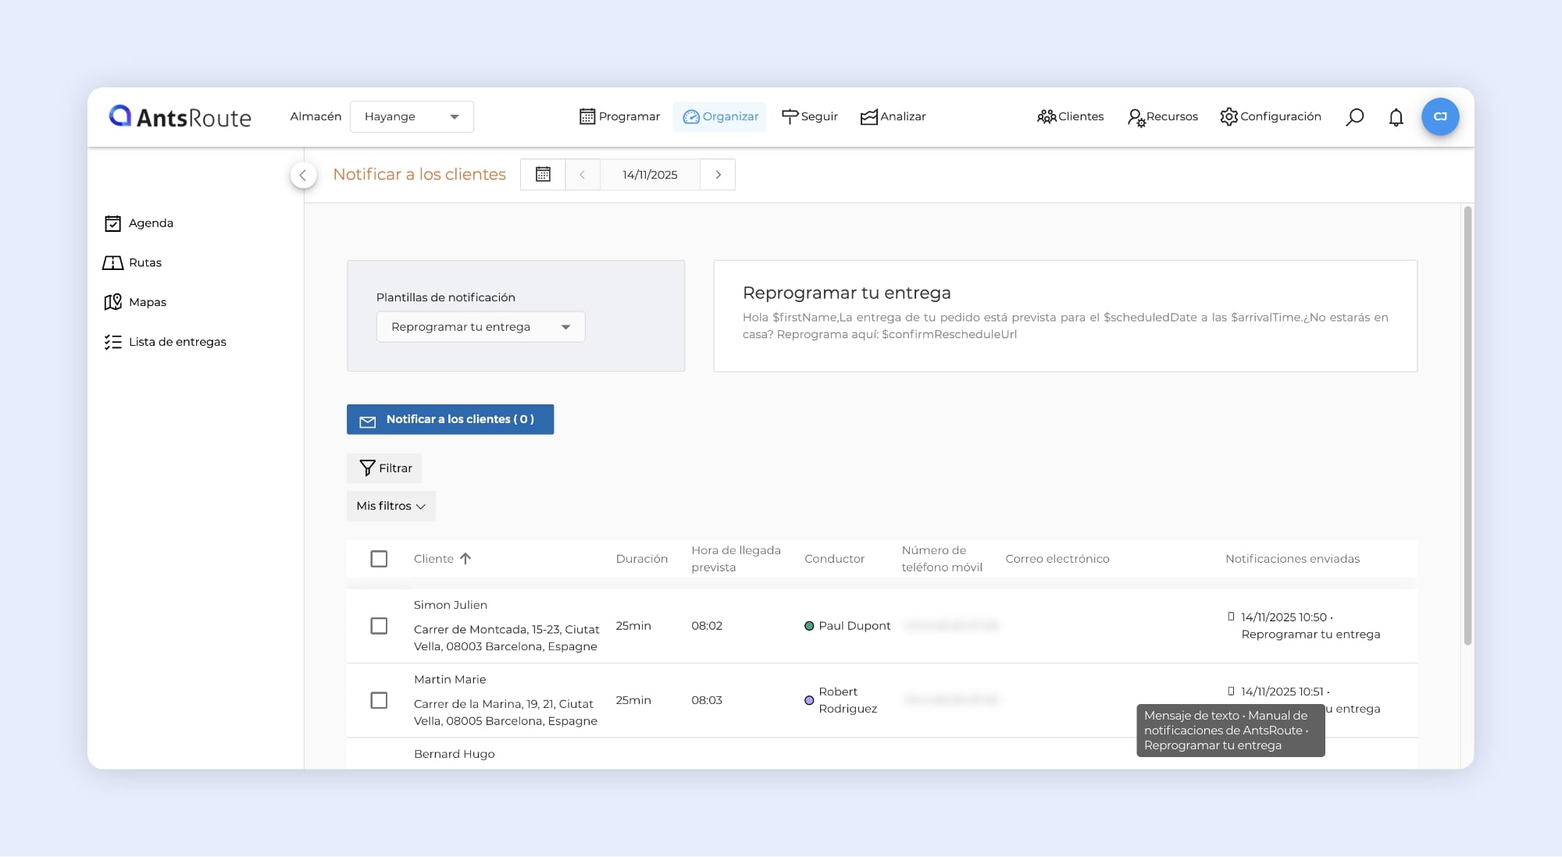Click the Filtrar button
Image resolution: width=1562 pixels, height=857 pixels.
click(385, 468)
